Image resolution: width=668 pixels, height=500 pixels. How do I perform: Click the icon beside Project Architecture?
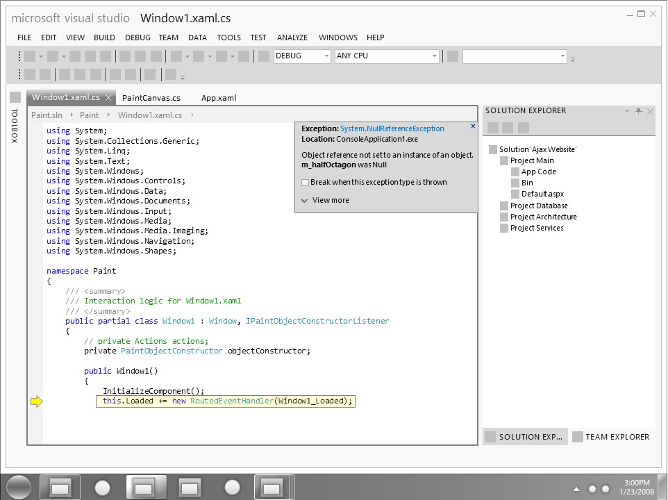click(x=504, y=217)
